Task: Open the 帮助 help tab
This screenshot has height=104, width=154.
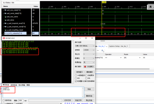Action: (x=28, y=85)
